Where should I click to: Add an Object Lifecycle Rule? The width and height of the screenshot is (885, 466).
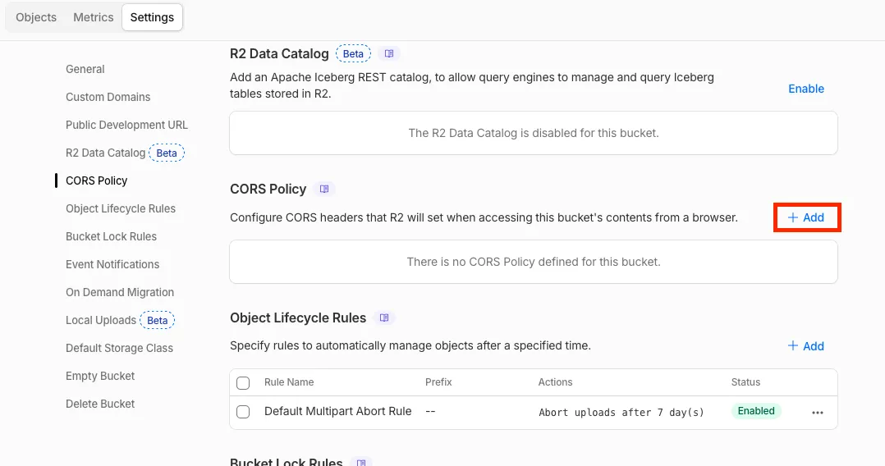pos(806,346)
